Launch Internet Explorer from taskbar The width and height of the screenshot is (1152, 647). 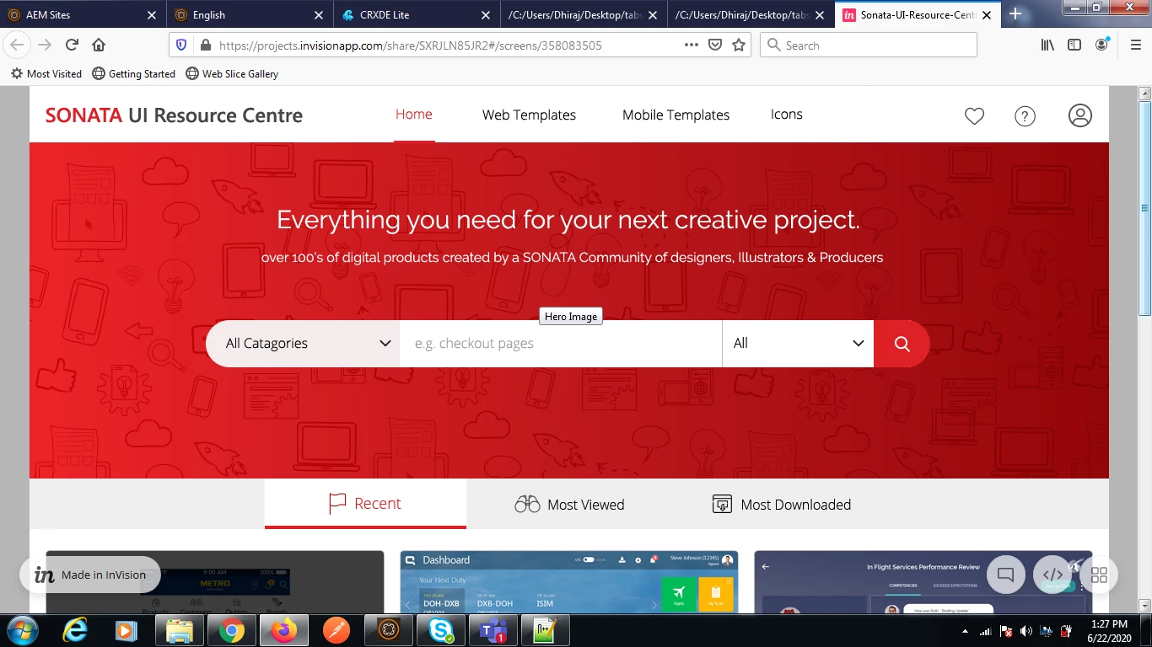coord(75,630)
